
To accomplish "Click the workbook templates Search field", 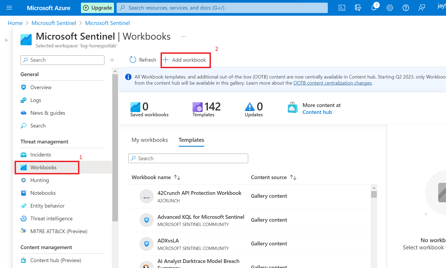I will (x=188, y=158).
